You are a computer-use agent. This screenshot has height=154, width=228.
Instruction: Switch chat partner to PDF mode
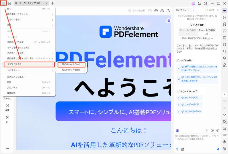click(x=188, y=32)
